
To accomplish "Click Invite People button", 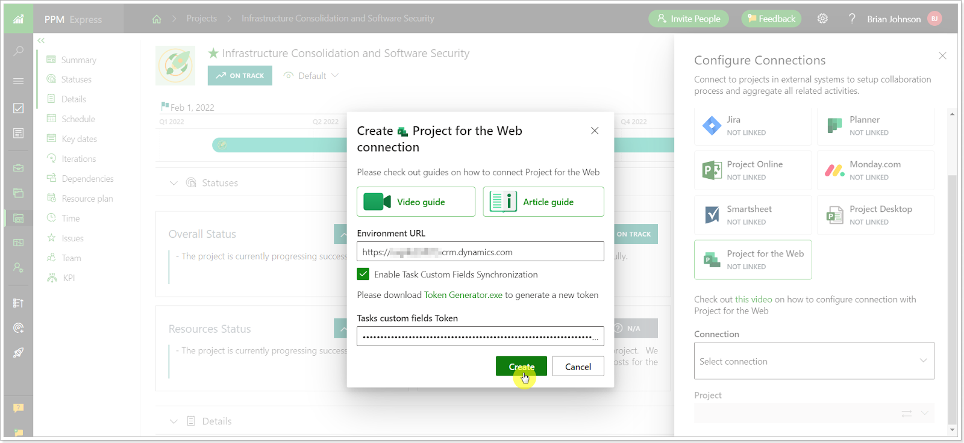I will pos(689,19).
